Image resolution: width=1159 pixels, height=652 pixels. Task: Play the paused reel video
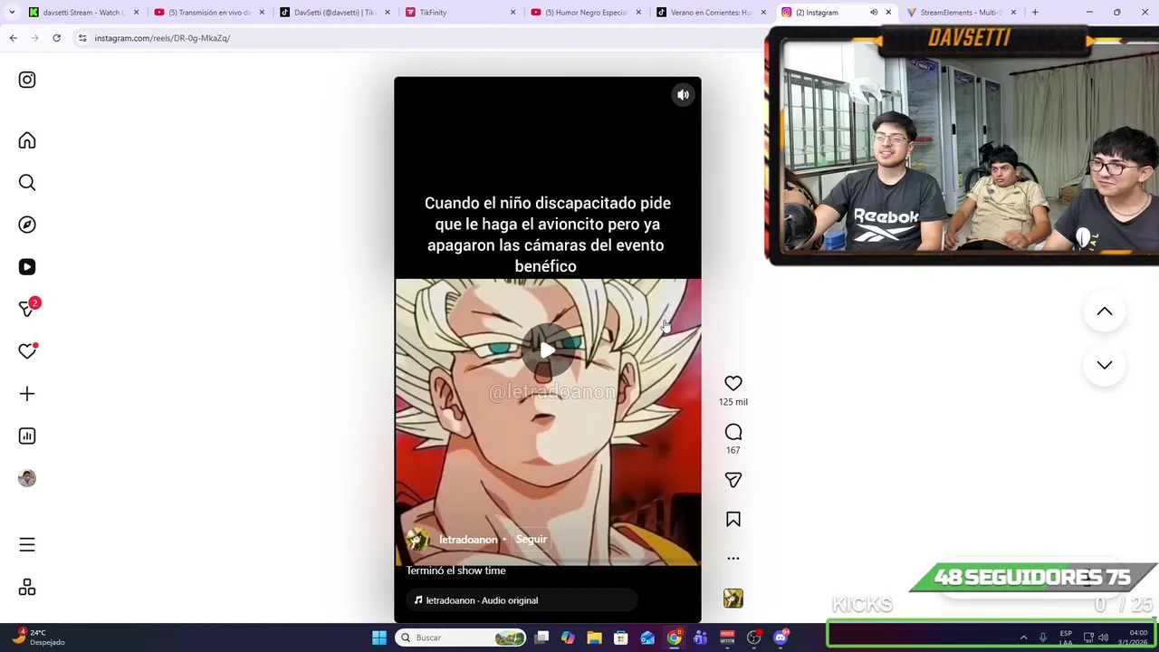pos(547,350)
